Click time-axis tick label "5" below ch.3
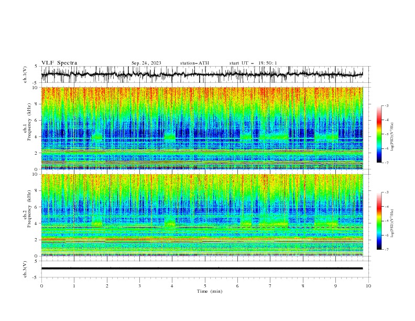Screen dimensions: 415x321 coord(205,286)
